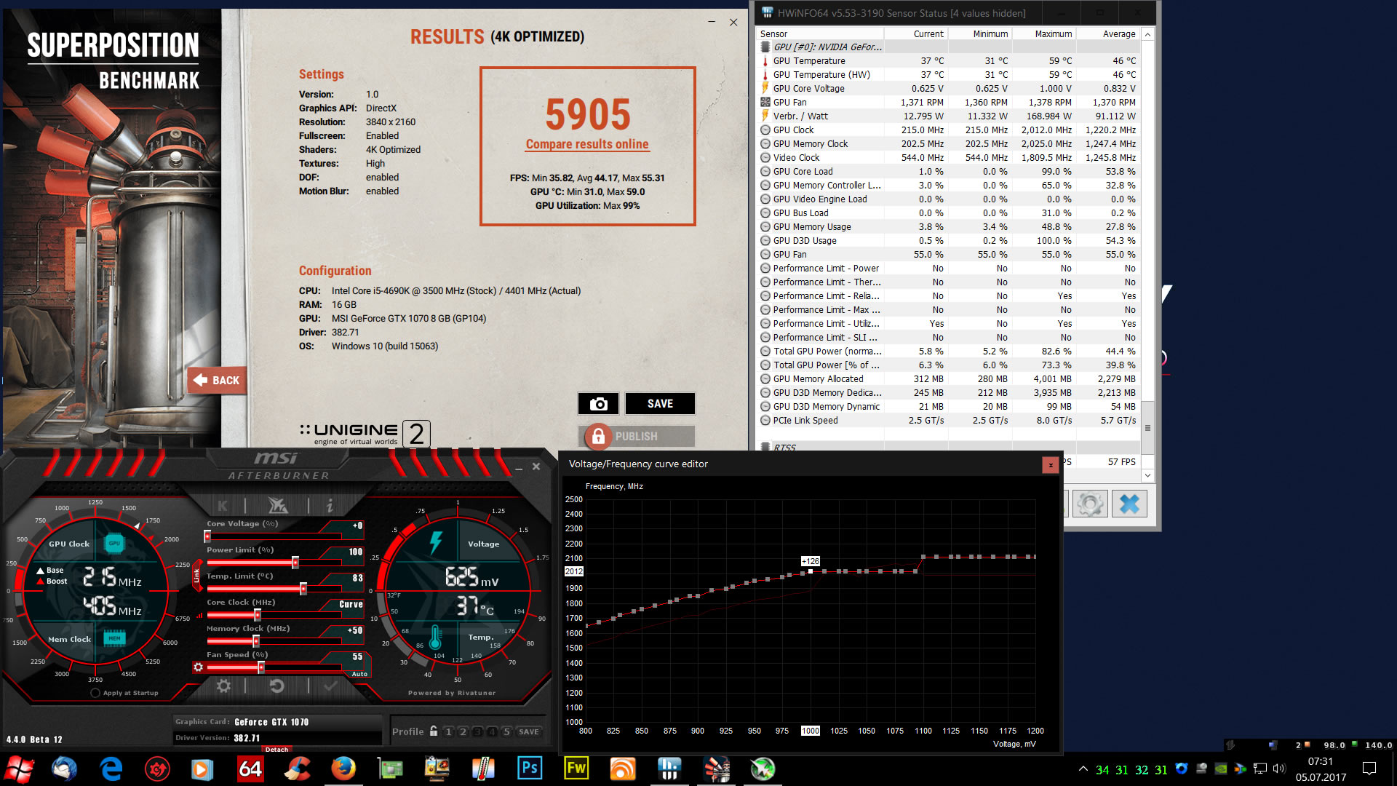Viewport: 1397px width, 786px height.
Task: Expand system tray hidden icons chevron
Action: (x=1083, y=769)
